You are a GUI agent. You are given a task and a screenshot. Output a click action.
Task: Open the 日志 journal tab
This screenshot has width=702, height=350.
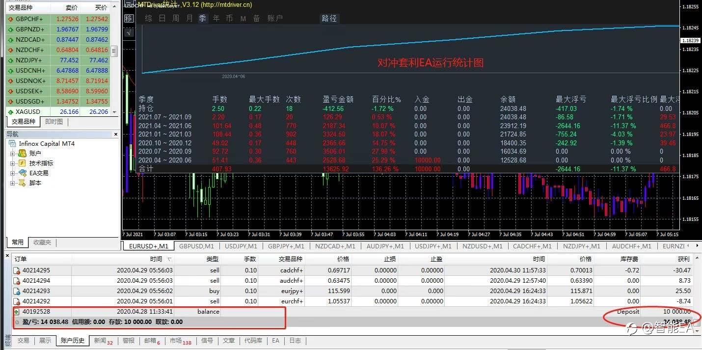click(x=295, y=340)
